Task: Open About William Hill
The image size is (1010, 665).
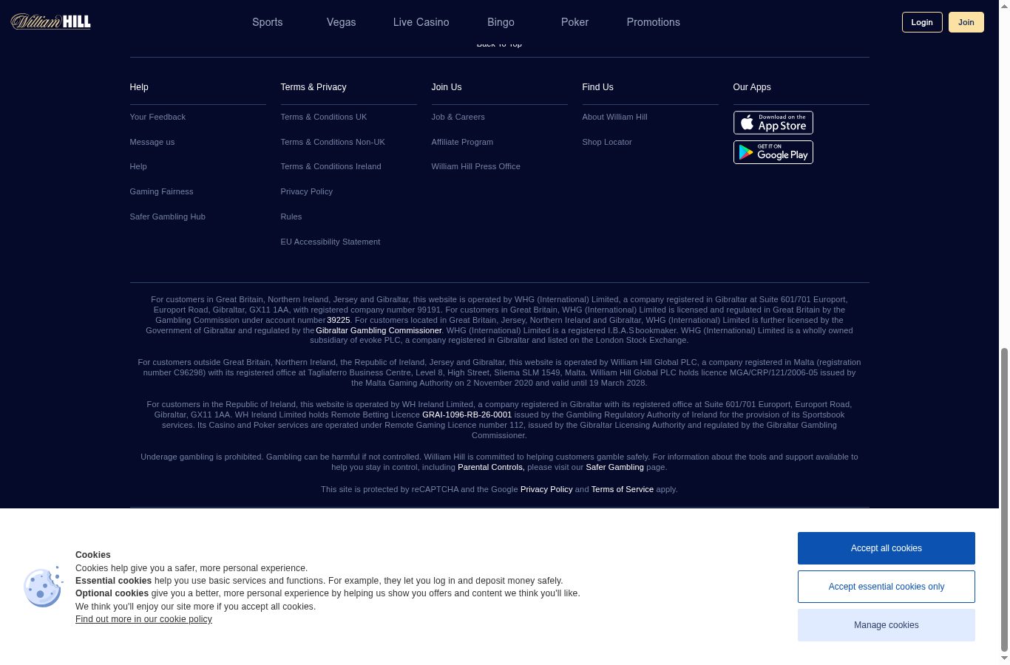Action: (614, 117)
